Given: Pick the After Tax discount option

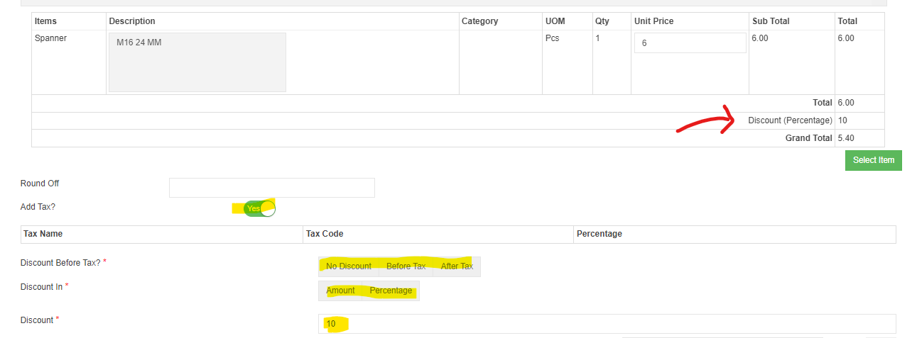Looking at the screenshot, I should coord(457,266).
